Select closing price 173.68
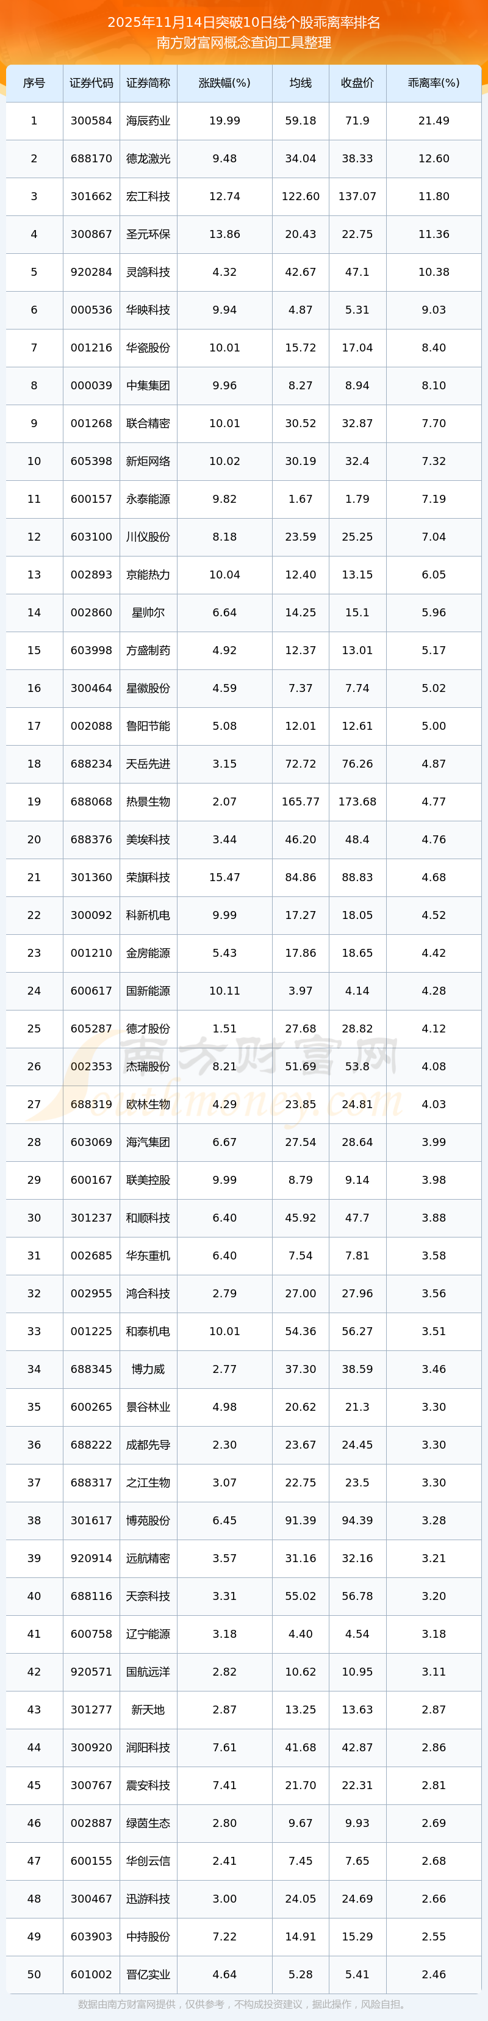This screenshot has height=2021, width=488. coord(357,802)
